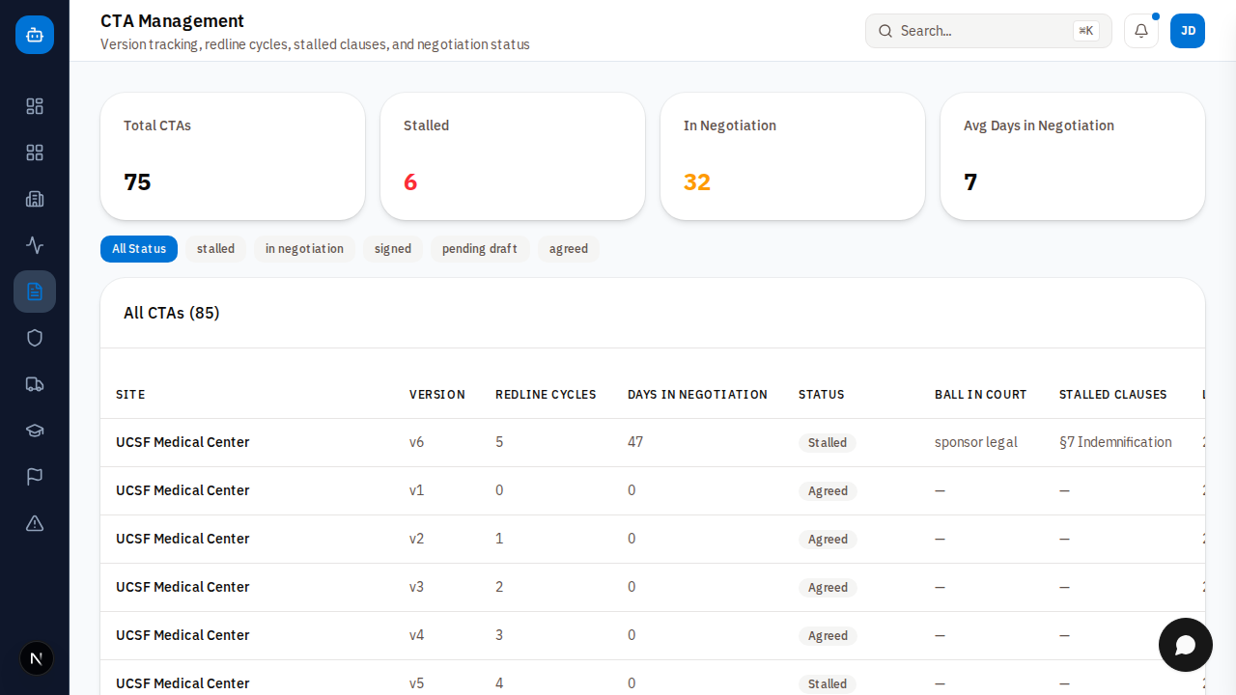Click the Avg Days in Negotiation card
The height and width of the screenshot is (695, 1236).
click(x=1073, y=156)
